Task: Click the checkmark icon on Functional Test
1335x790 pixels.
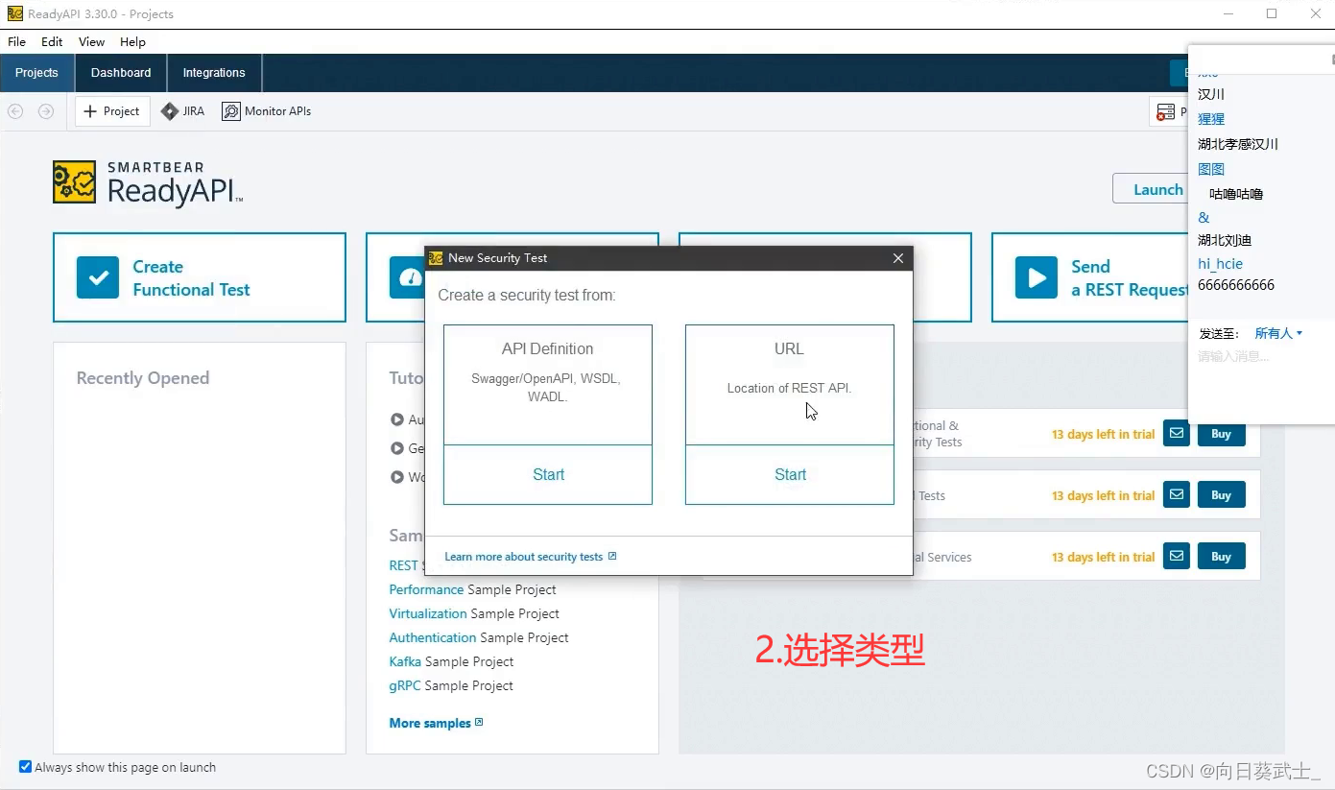Action: click(x=98, y=277)
